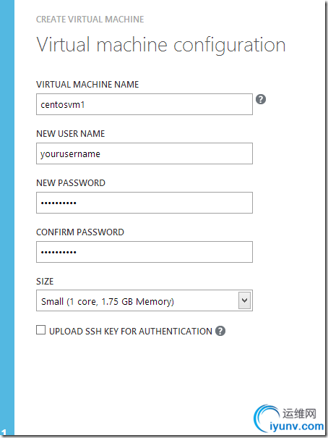Click help icon beside virtual machine name field

261,99
